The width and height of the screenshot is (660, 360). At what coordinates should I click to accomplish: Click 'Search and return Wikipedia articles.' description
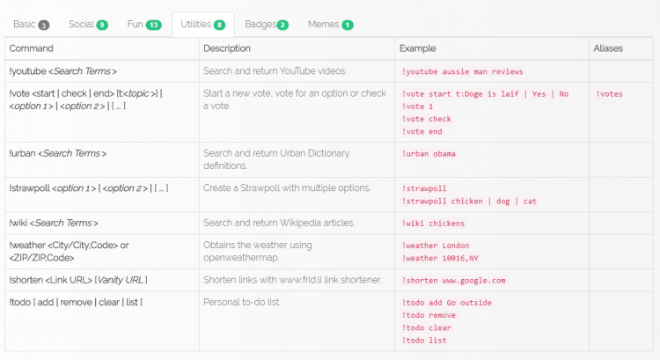[279, 223]
